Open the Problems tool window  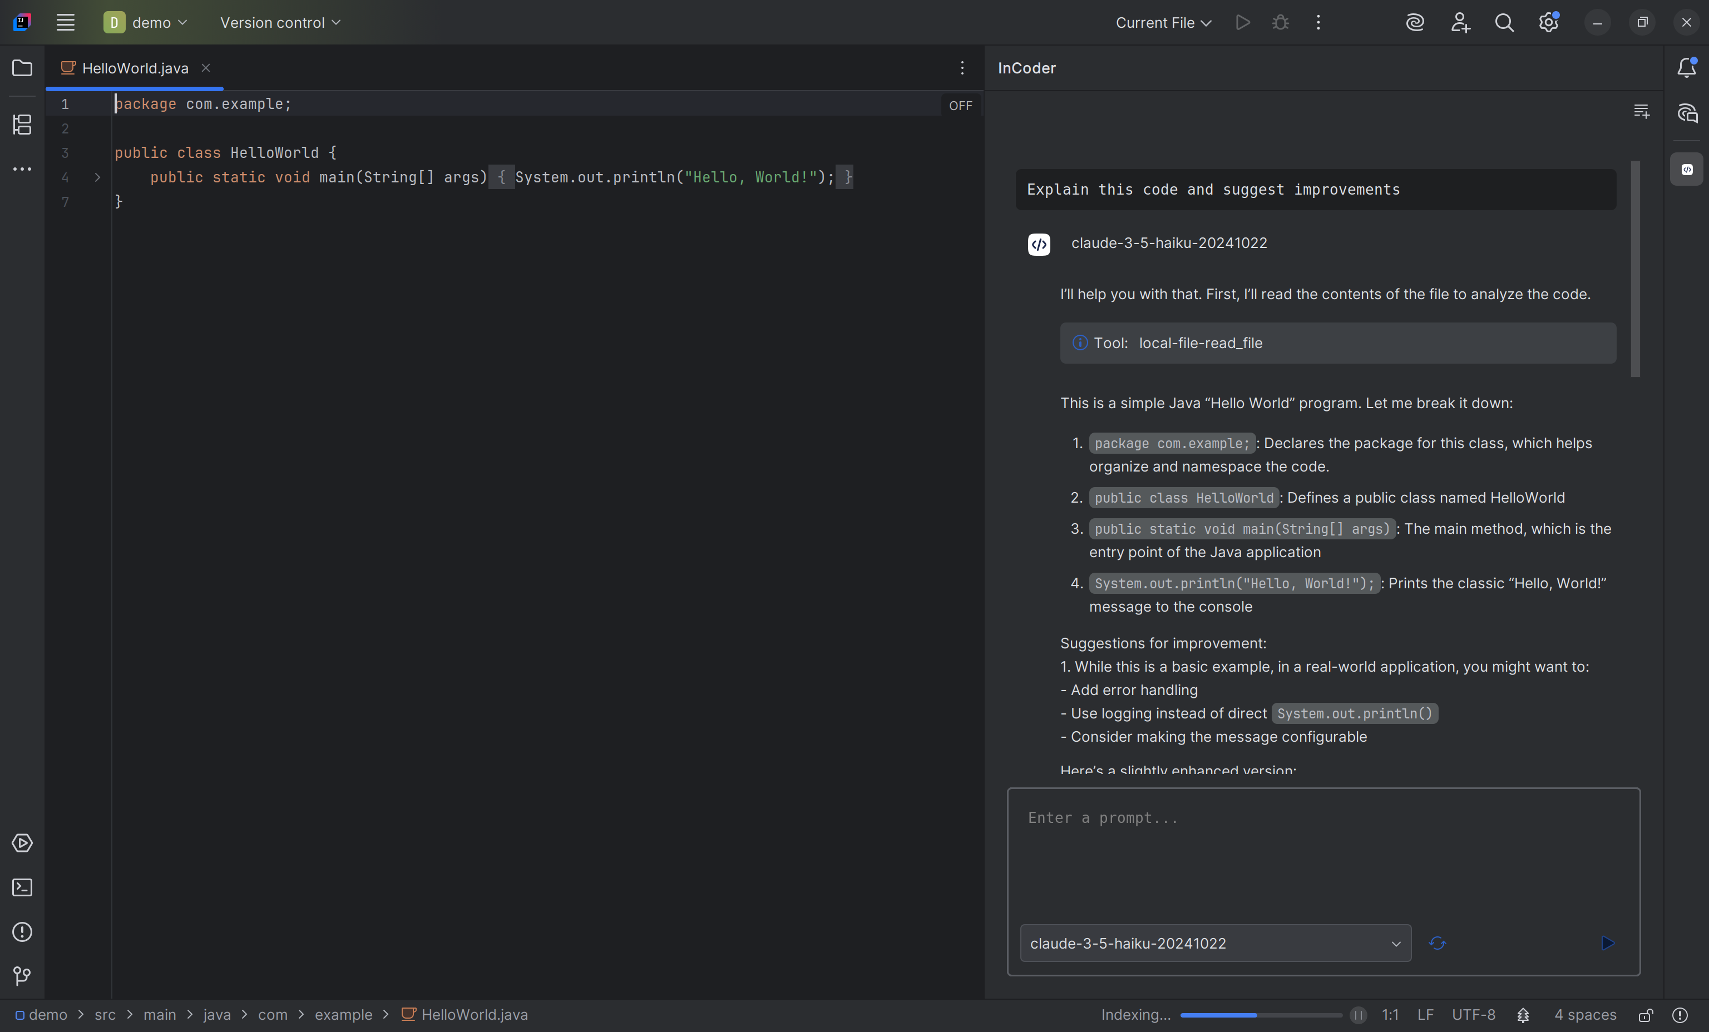(x=22, y=931)
